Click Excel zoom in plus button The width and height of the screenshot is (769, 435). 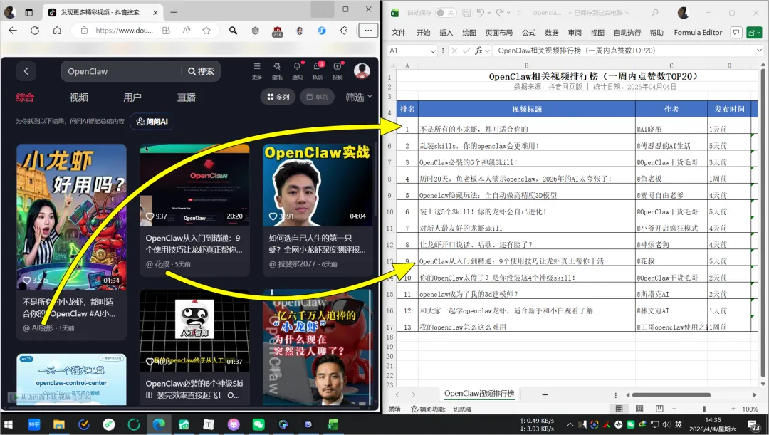(x=733, y=409)
